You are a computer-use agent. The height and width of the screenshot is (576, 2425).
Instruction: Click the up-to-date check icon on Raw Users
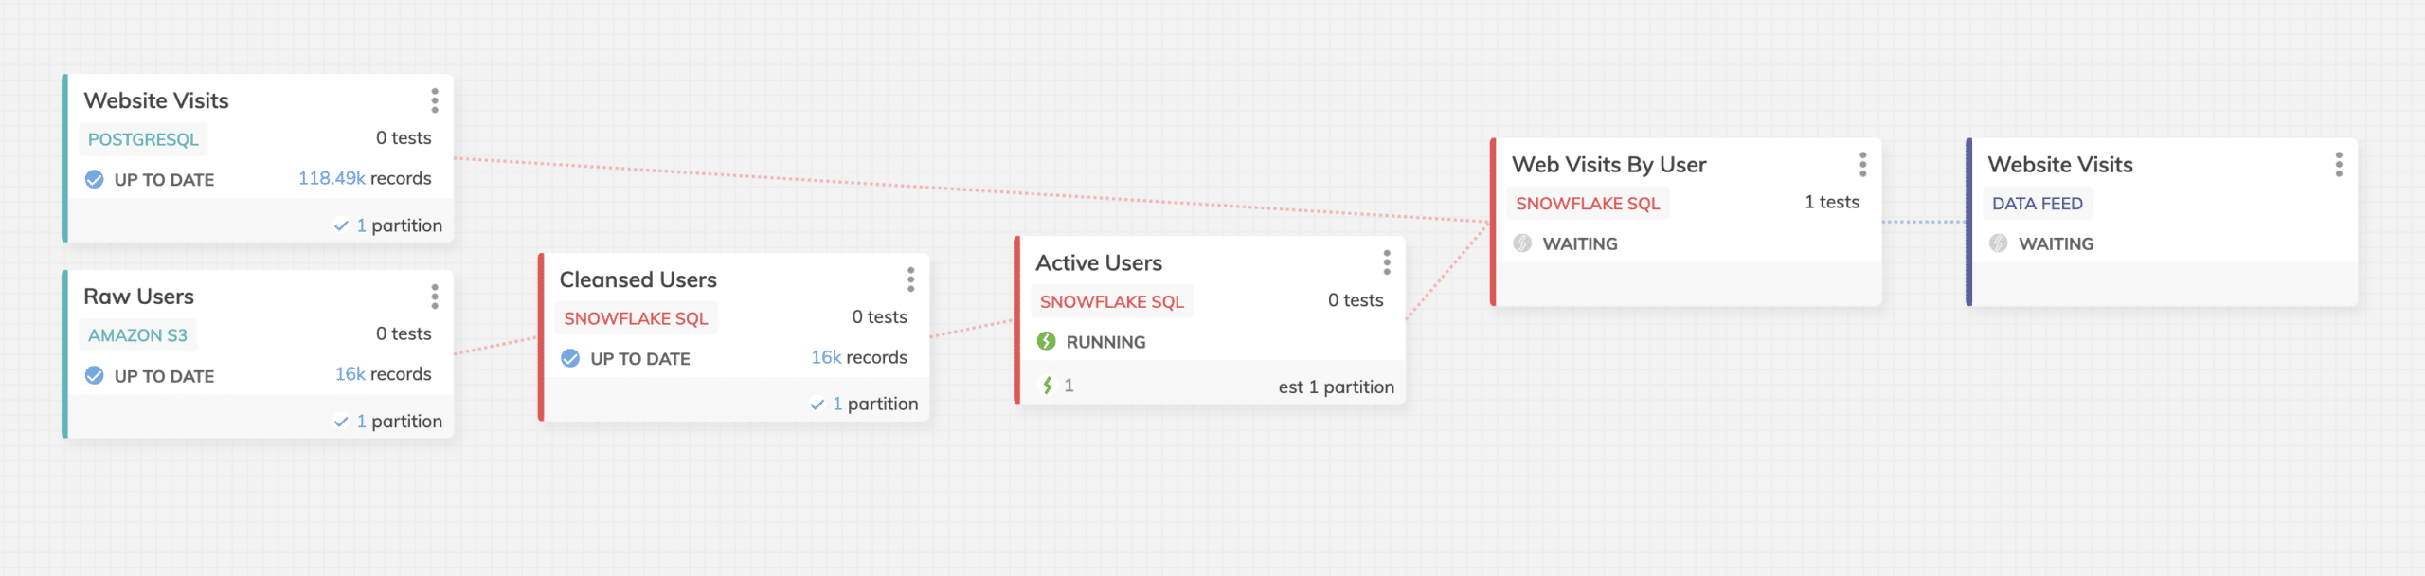point(95,375)
